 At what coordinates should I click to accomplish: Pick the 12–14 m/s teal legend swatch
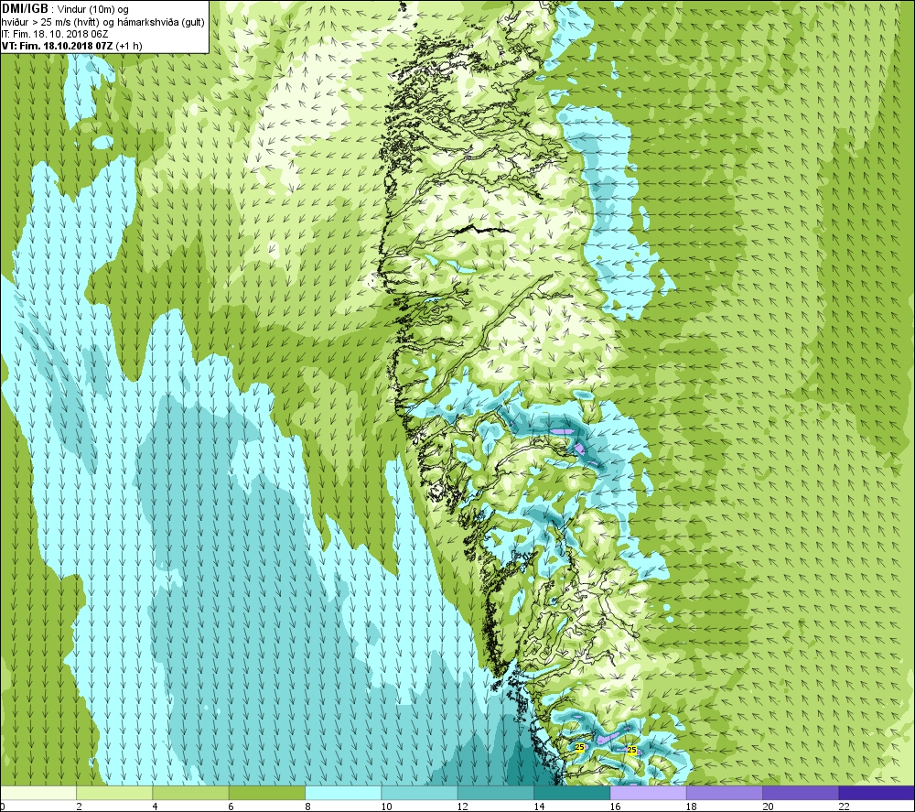tap(496, 793)
